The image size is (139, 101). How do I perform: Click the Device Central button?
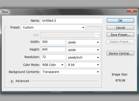pos(120,53)
